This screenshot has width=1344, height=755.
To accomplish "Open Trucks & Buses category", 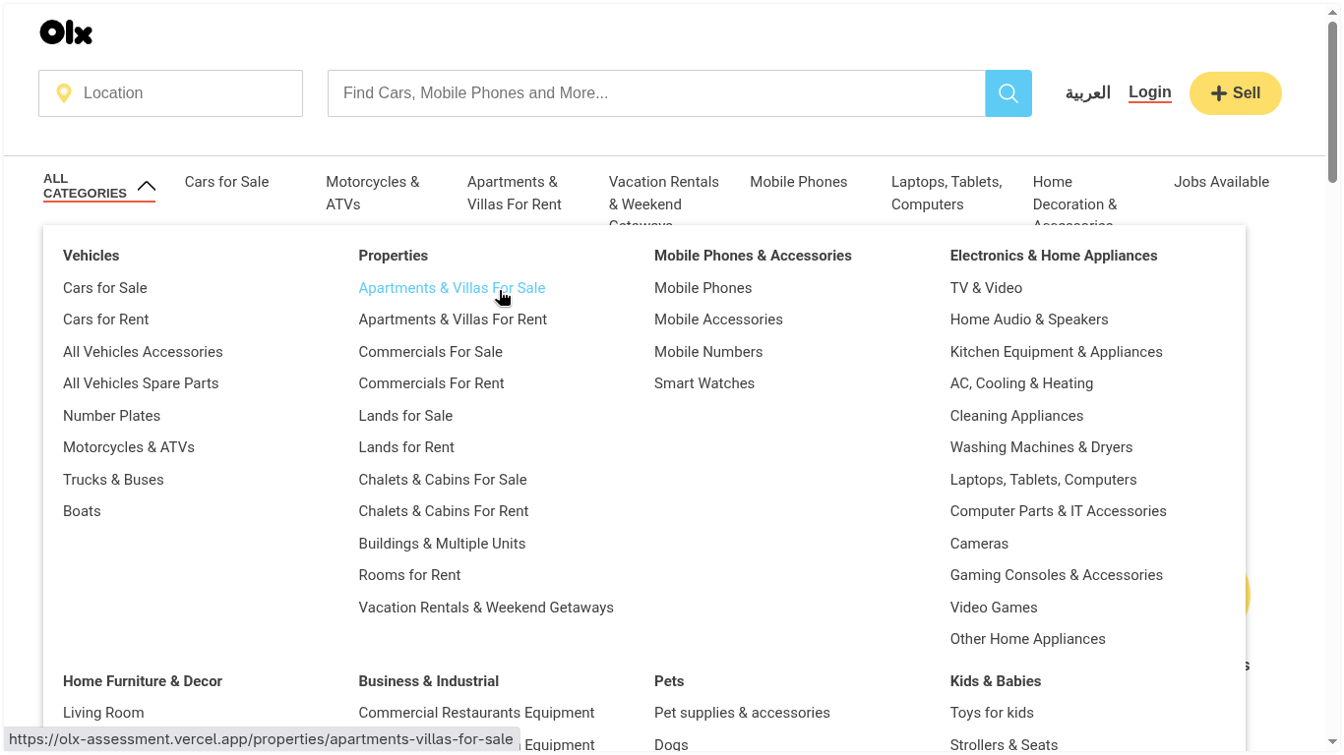I will click(x=113, y=480).
